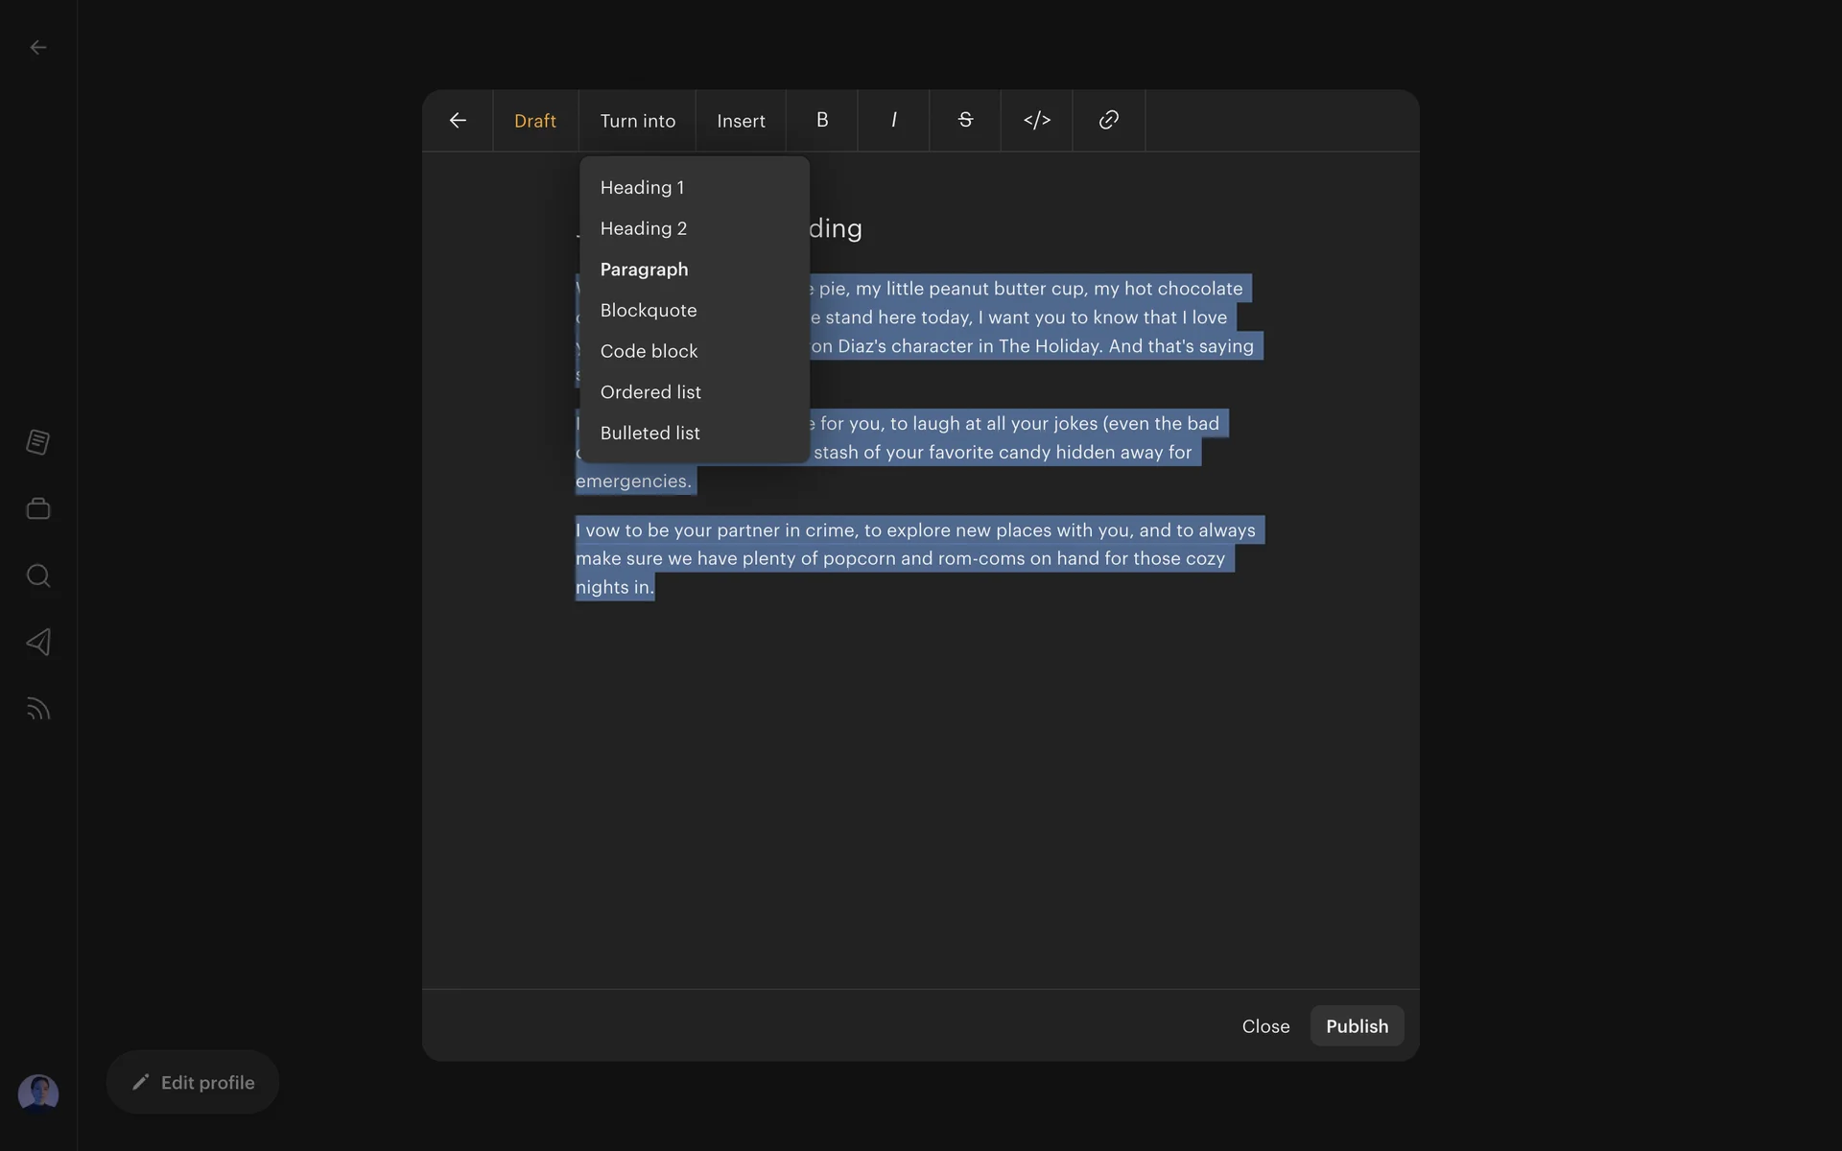Open the search icon in sidebar
The height and width of the screenshot is (1151, 1842).
(38, 575)
